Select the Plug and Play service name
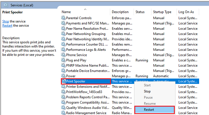Screen dimensions: 209x115 76,60
